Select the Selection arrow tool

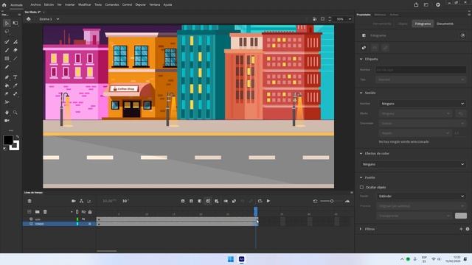pos(7,23)
